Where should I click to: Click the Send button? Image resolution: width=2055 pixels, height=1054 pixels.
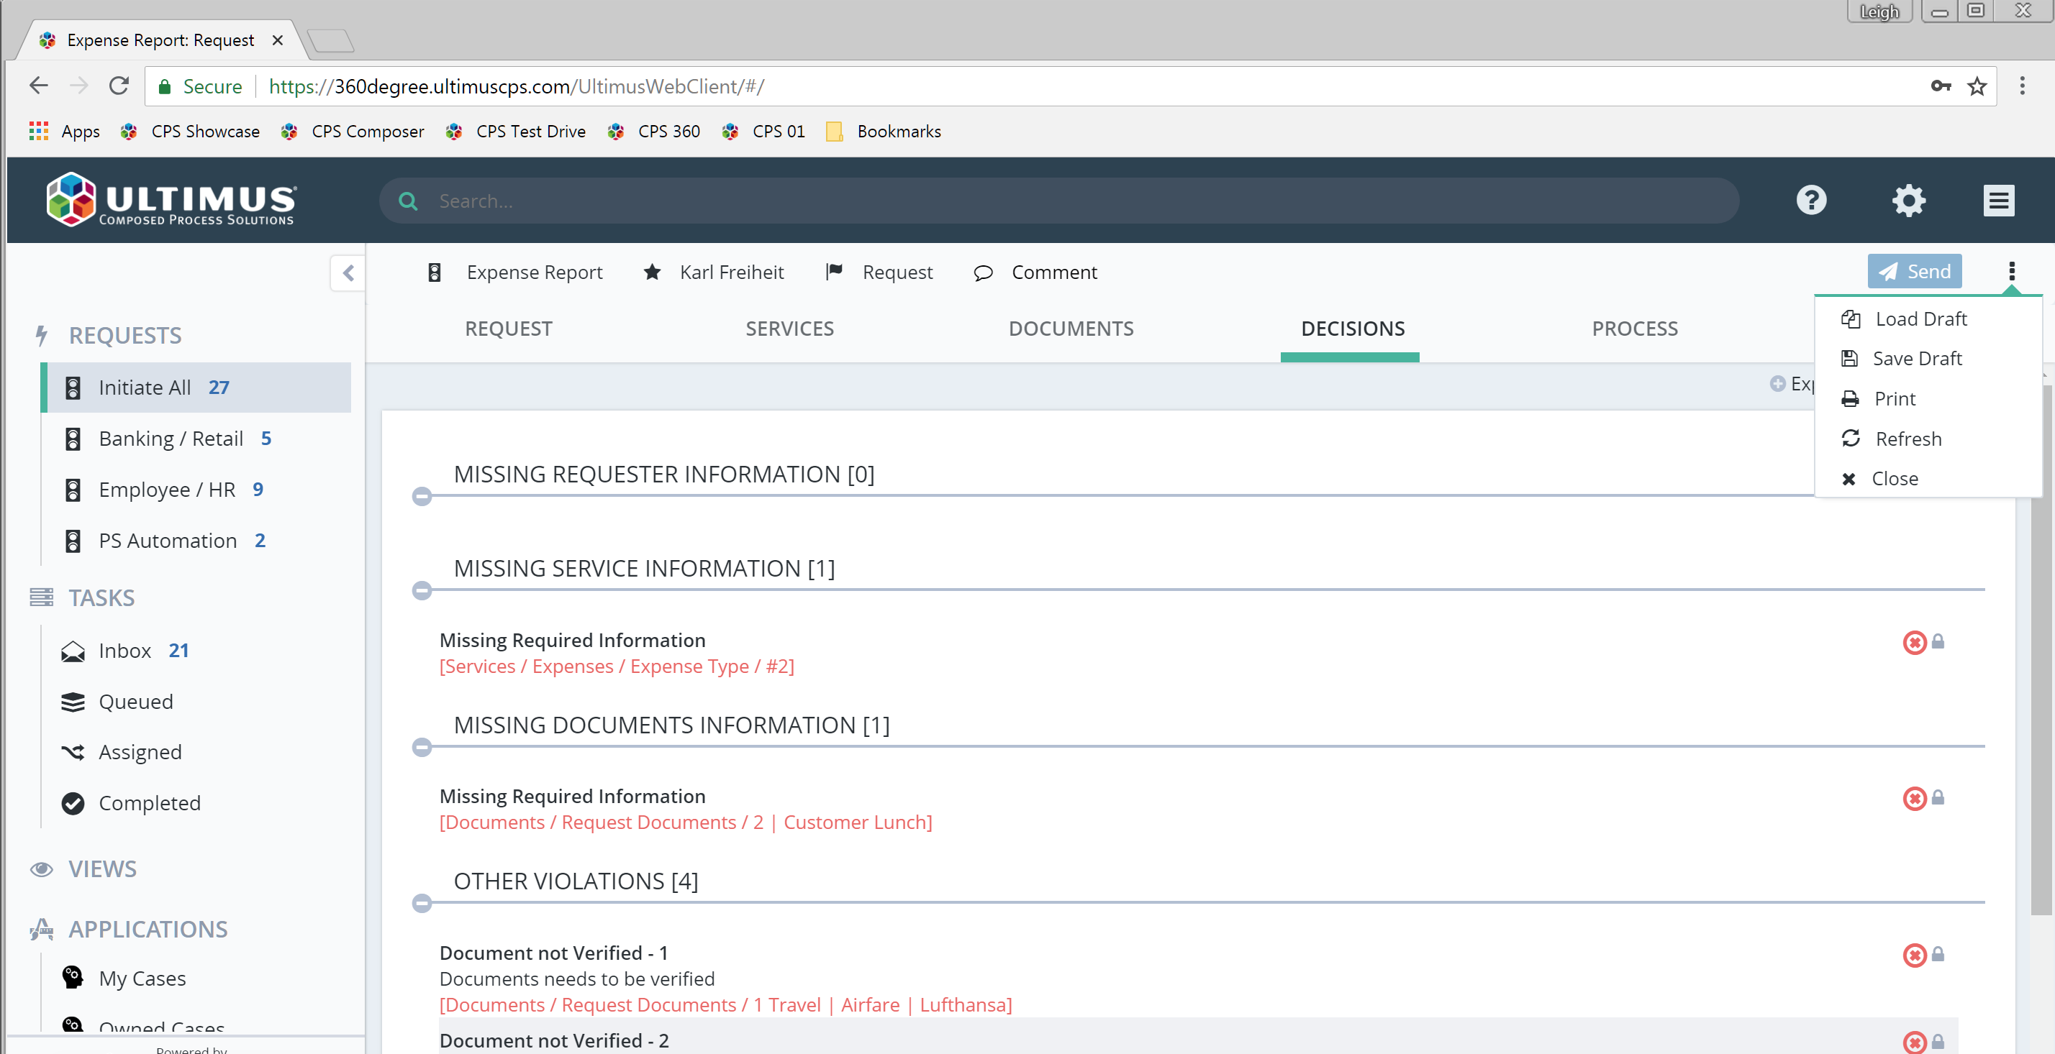pos(1914,272)
